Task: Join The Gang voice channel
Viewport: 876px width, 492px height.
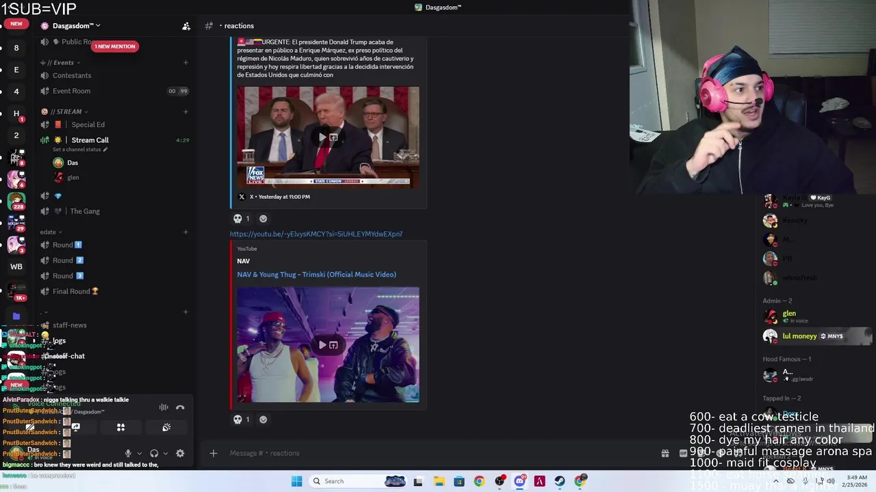Action: [114, 211]
